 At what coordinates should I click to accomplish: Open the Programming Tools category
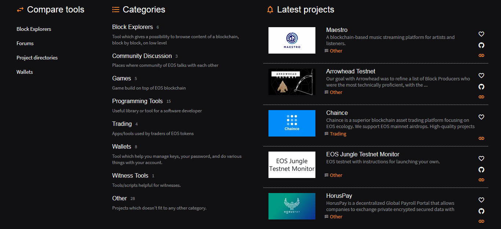coord(137,101)
